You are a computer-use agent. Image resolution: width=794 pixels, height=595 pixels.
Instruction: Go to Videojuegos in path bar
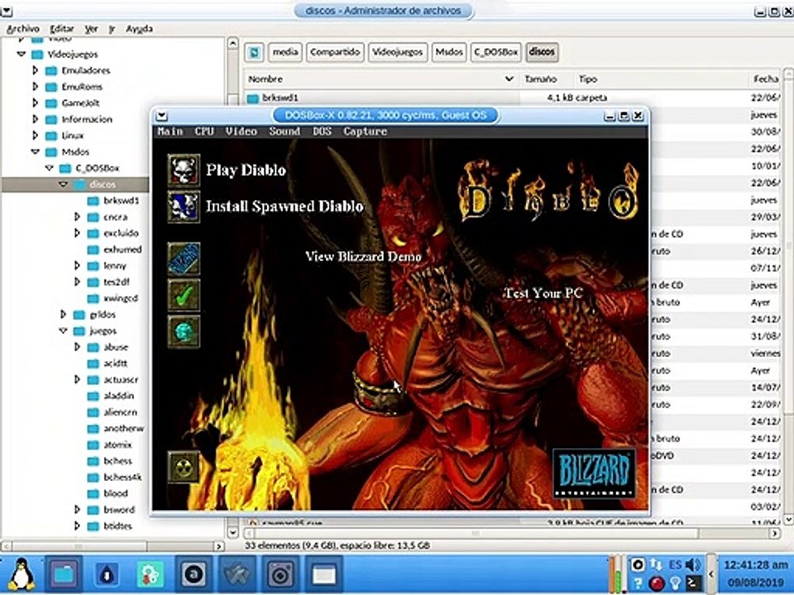[398, 52]
